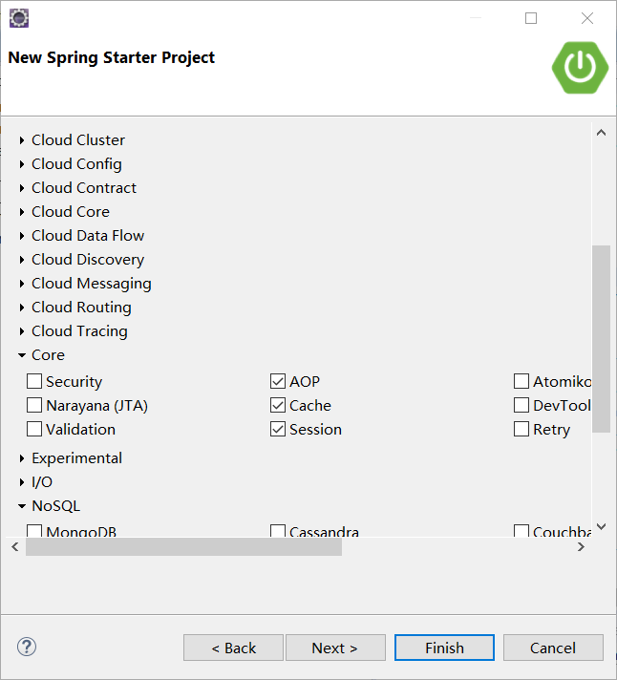Click the Eclipse app icon in title bar

point(19,18)
